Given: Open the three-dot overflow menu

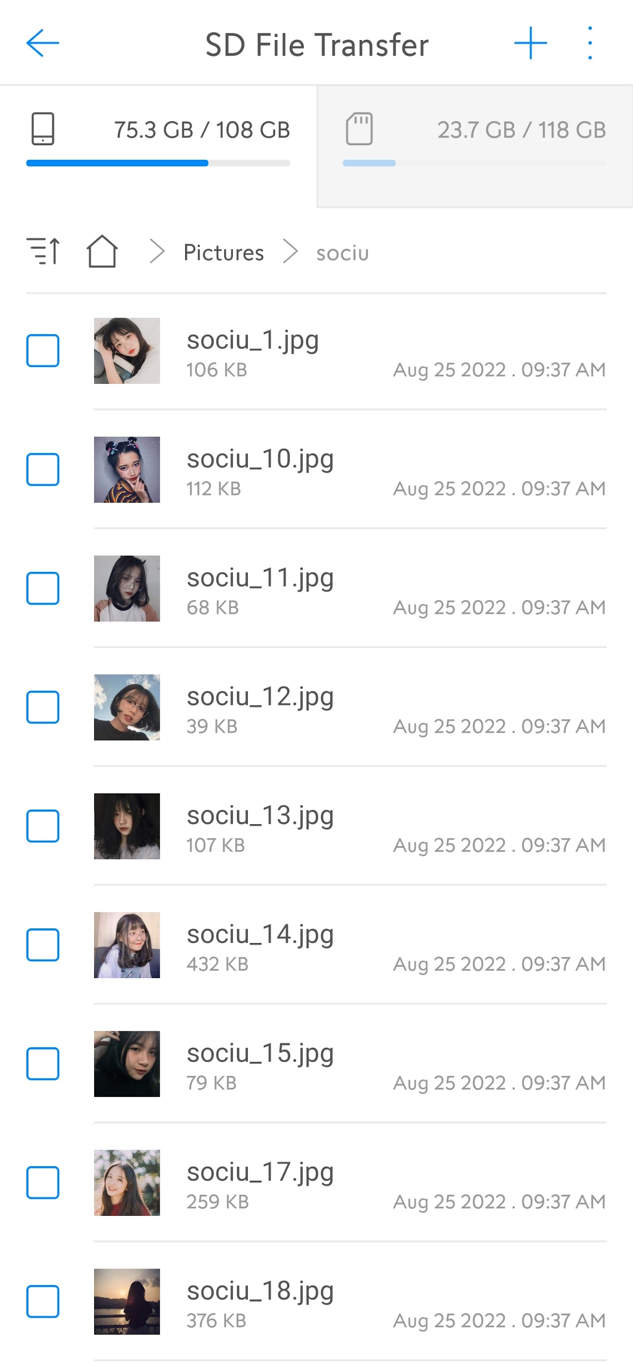Looking at the screenshot, I should [589, 43].
